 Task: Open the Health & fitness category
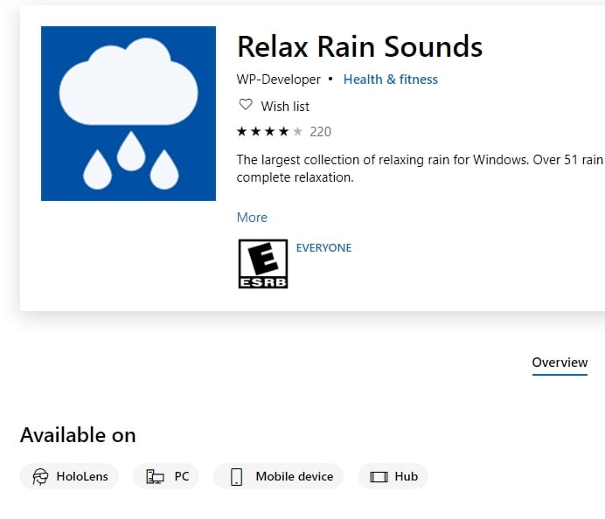click(x=390, y=80)
